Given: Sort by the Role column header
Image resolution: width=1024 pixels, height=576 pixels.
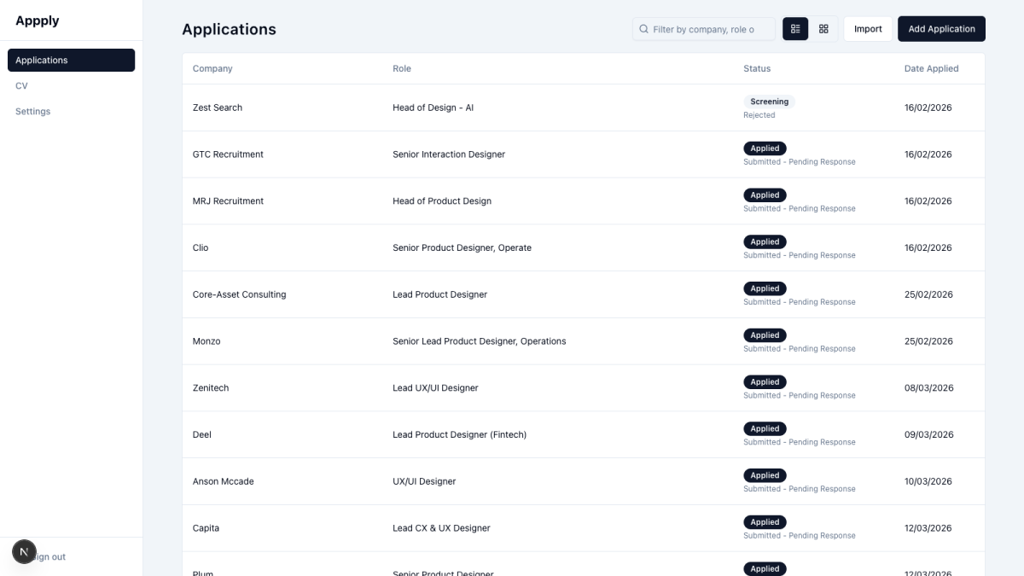Looking at the screenshot, I should click(401, 68).
